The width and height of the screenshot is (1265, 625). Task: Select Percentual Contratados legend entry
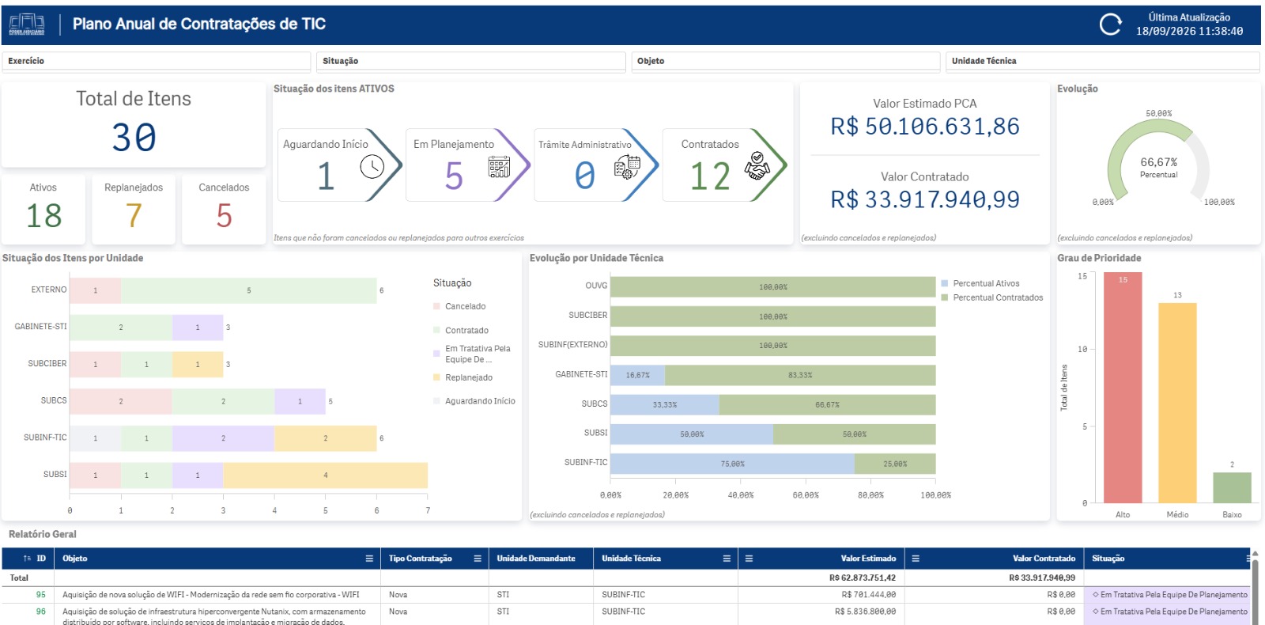coord(992,297)
